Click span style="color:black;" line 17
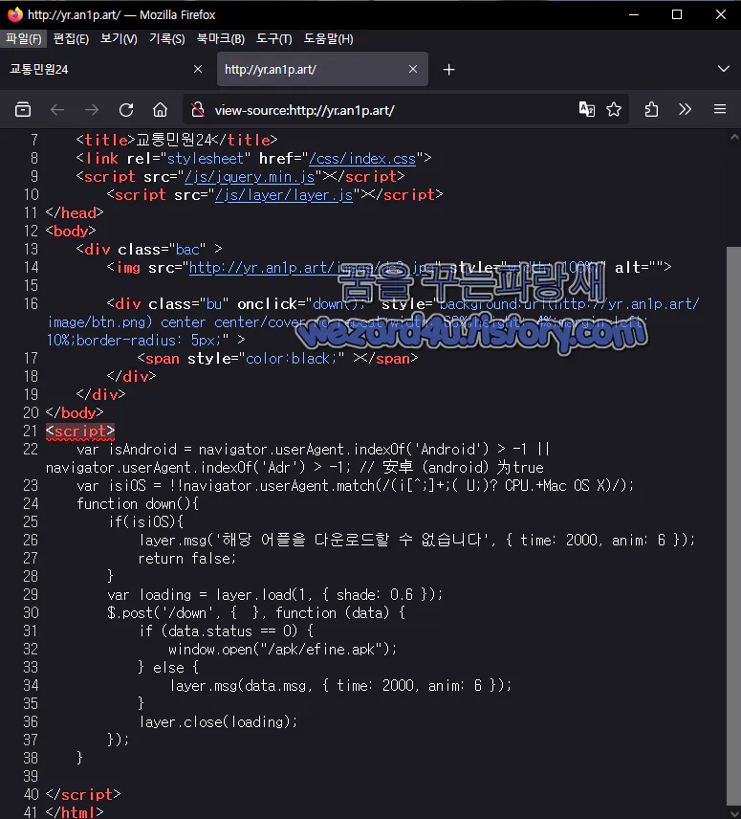The width and height of the screenshot is (741, 819). coord(244,358)
